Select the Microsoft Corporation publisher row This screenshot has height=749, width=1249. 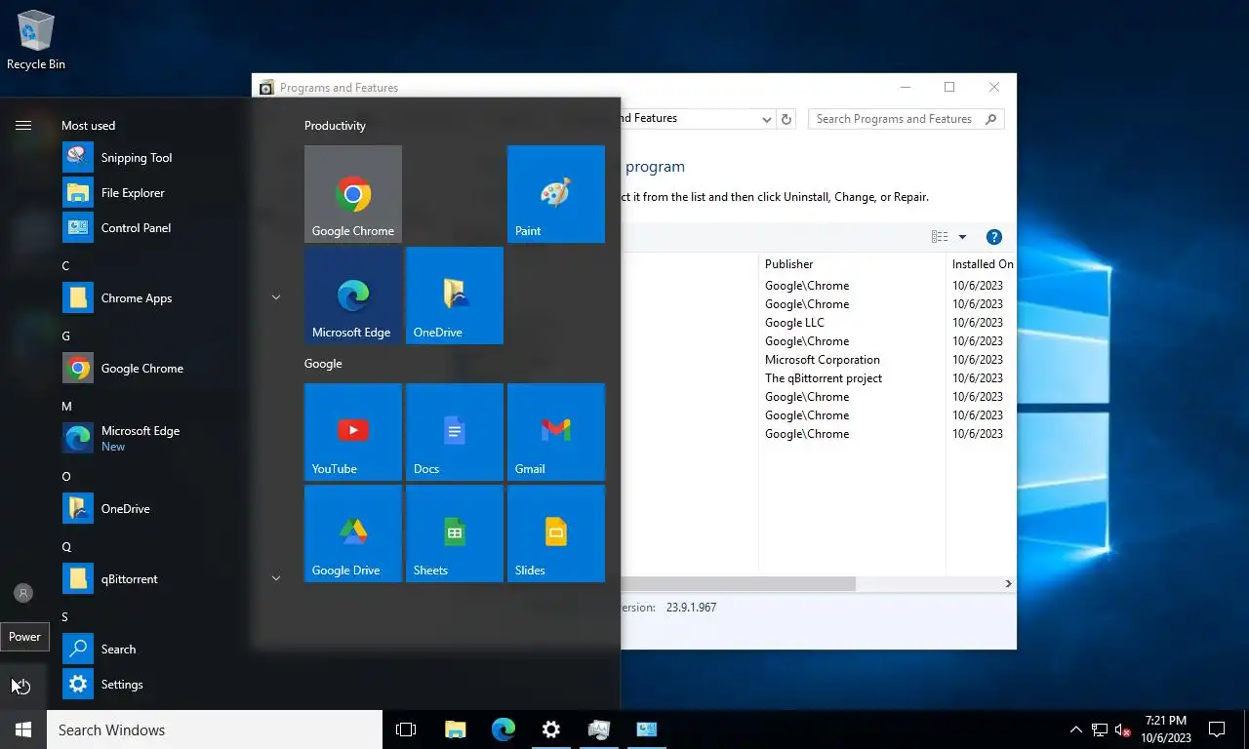[822, 360]
